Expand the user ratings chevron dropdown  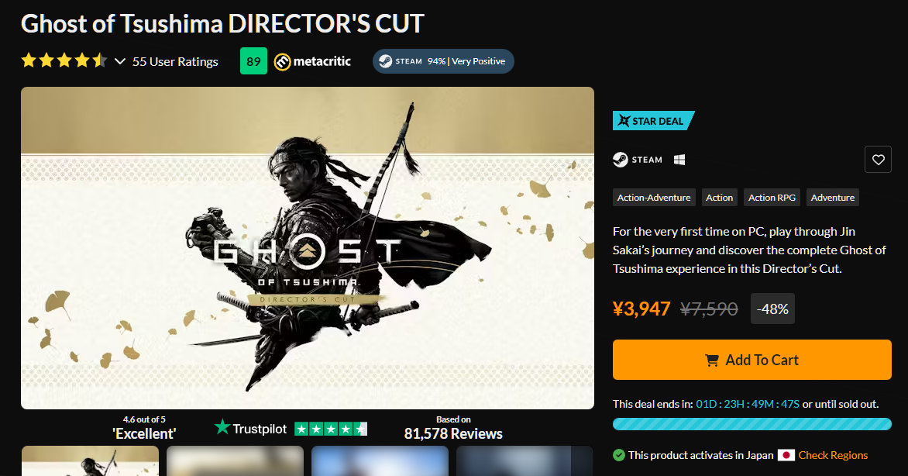tap(120, 61)
